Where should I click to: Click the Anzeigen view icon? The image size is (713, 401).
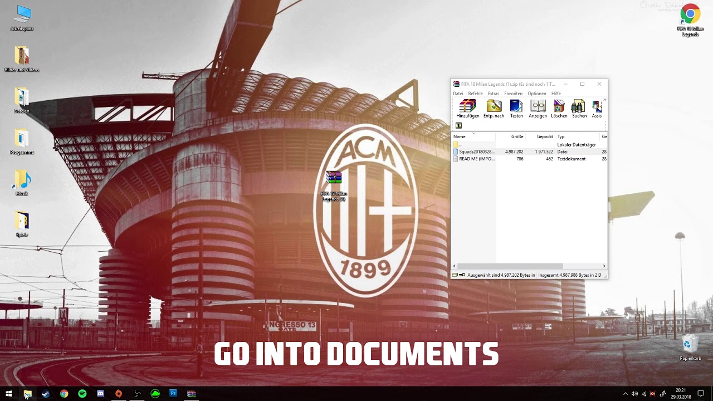point(538,109)
